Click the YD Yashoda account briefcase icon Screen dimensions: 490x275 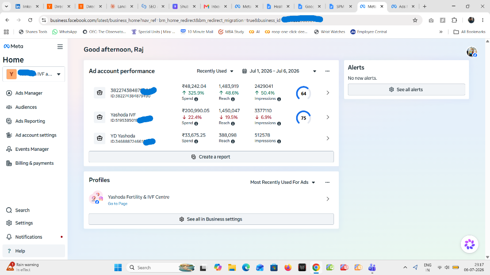click(x=100, y=138)
